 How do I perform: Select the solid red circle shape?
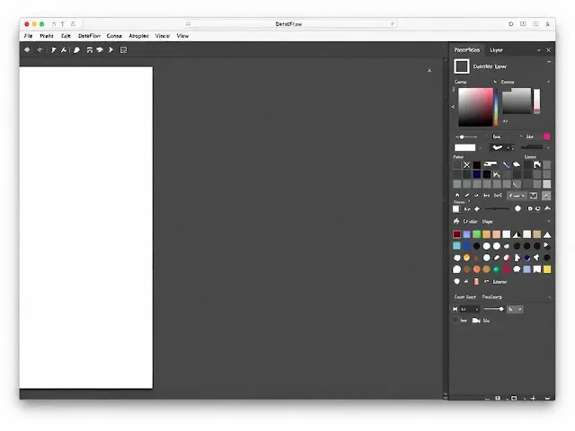(x=507, y=269)
